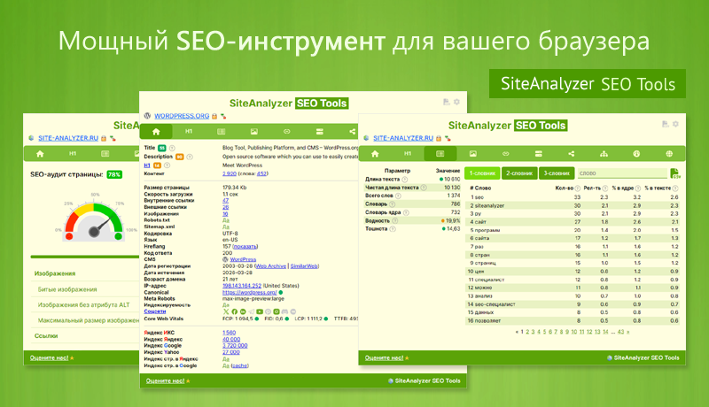The width and height of the screenshot is (709, 407).
Task: Click YouTube social icon
Action: 260,311
